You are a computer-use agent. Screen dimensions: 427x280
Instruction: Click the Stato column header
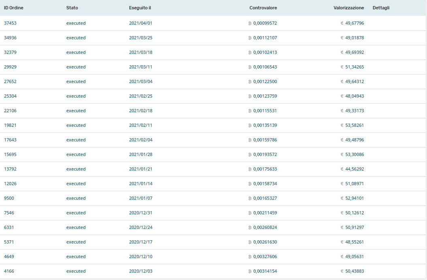(x=72, y=8)
